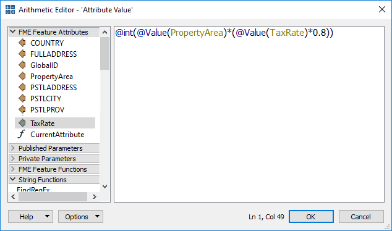Click the 0.8 value in the expression
This screenshot has height=231, width=392.
[319, 33]
